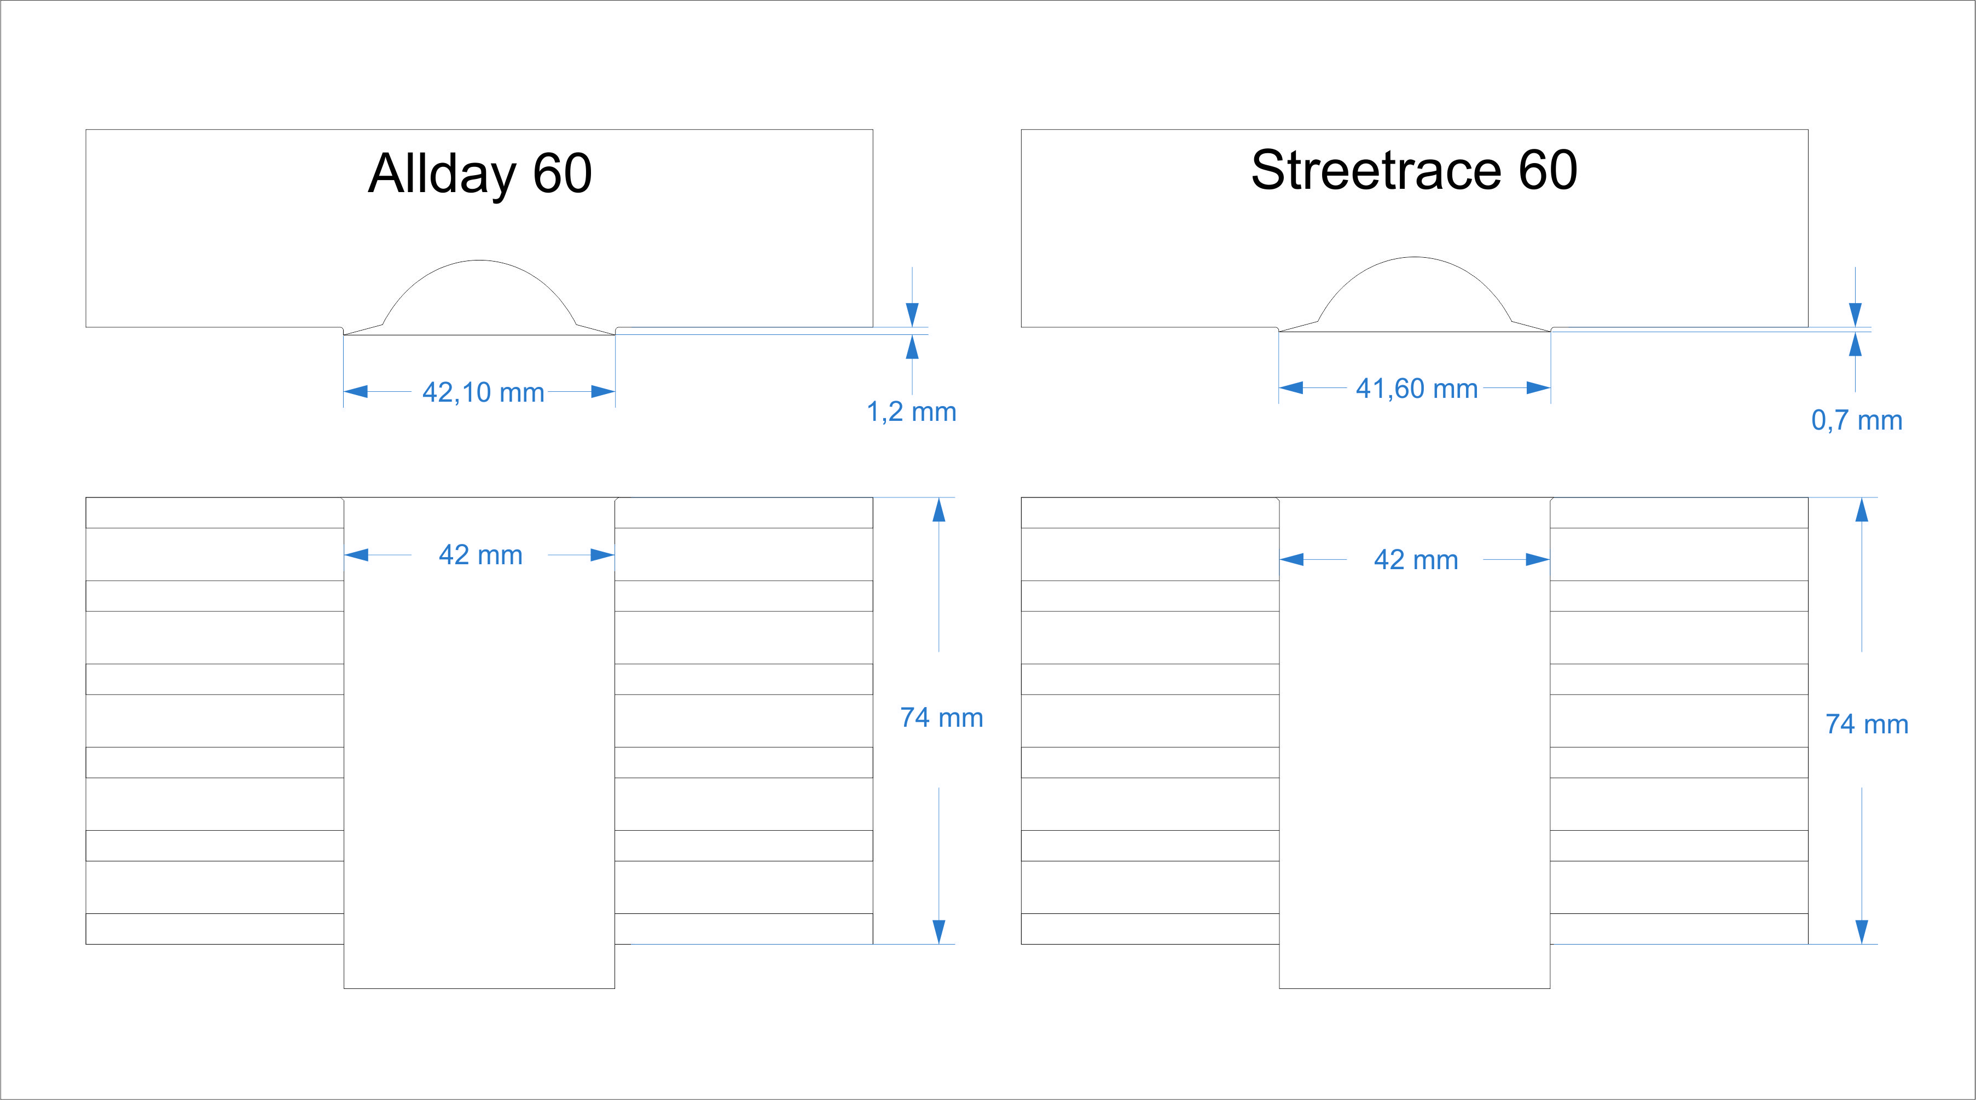The image size is (1976, 1100).
Task: Click the "Streetrace 60" title text
Action: 1413,170
